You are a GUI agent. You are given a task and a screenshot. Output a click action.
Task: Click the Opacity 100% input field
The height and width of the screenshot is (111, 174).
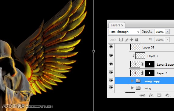pyautogui.click(x=160, y=32)
